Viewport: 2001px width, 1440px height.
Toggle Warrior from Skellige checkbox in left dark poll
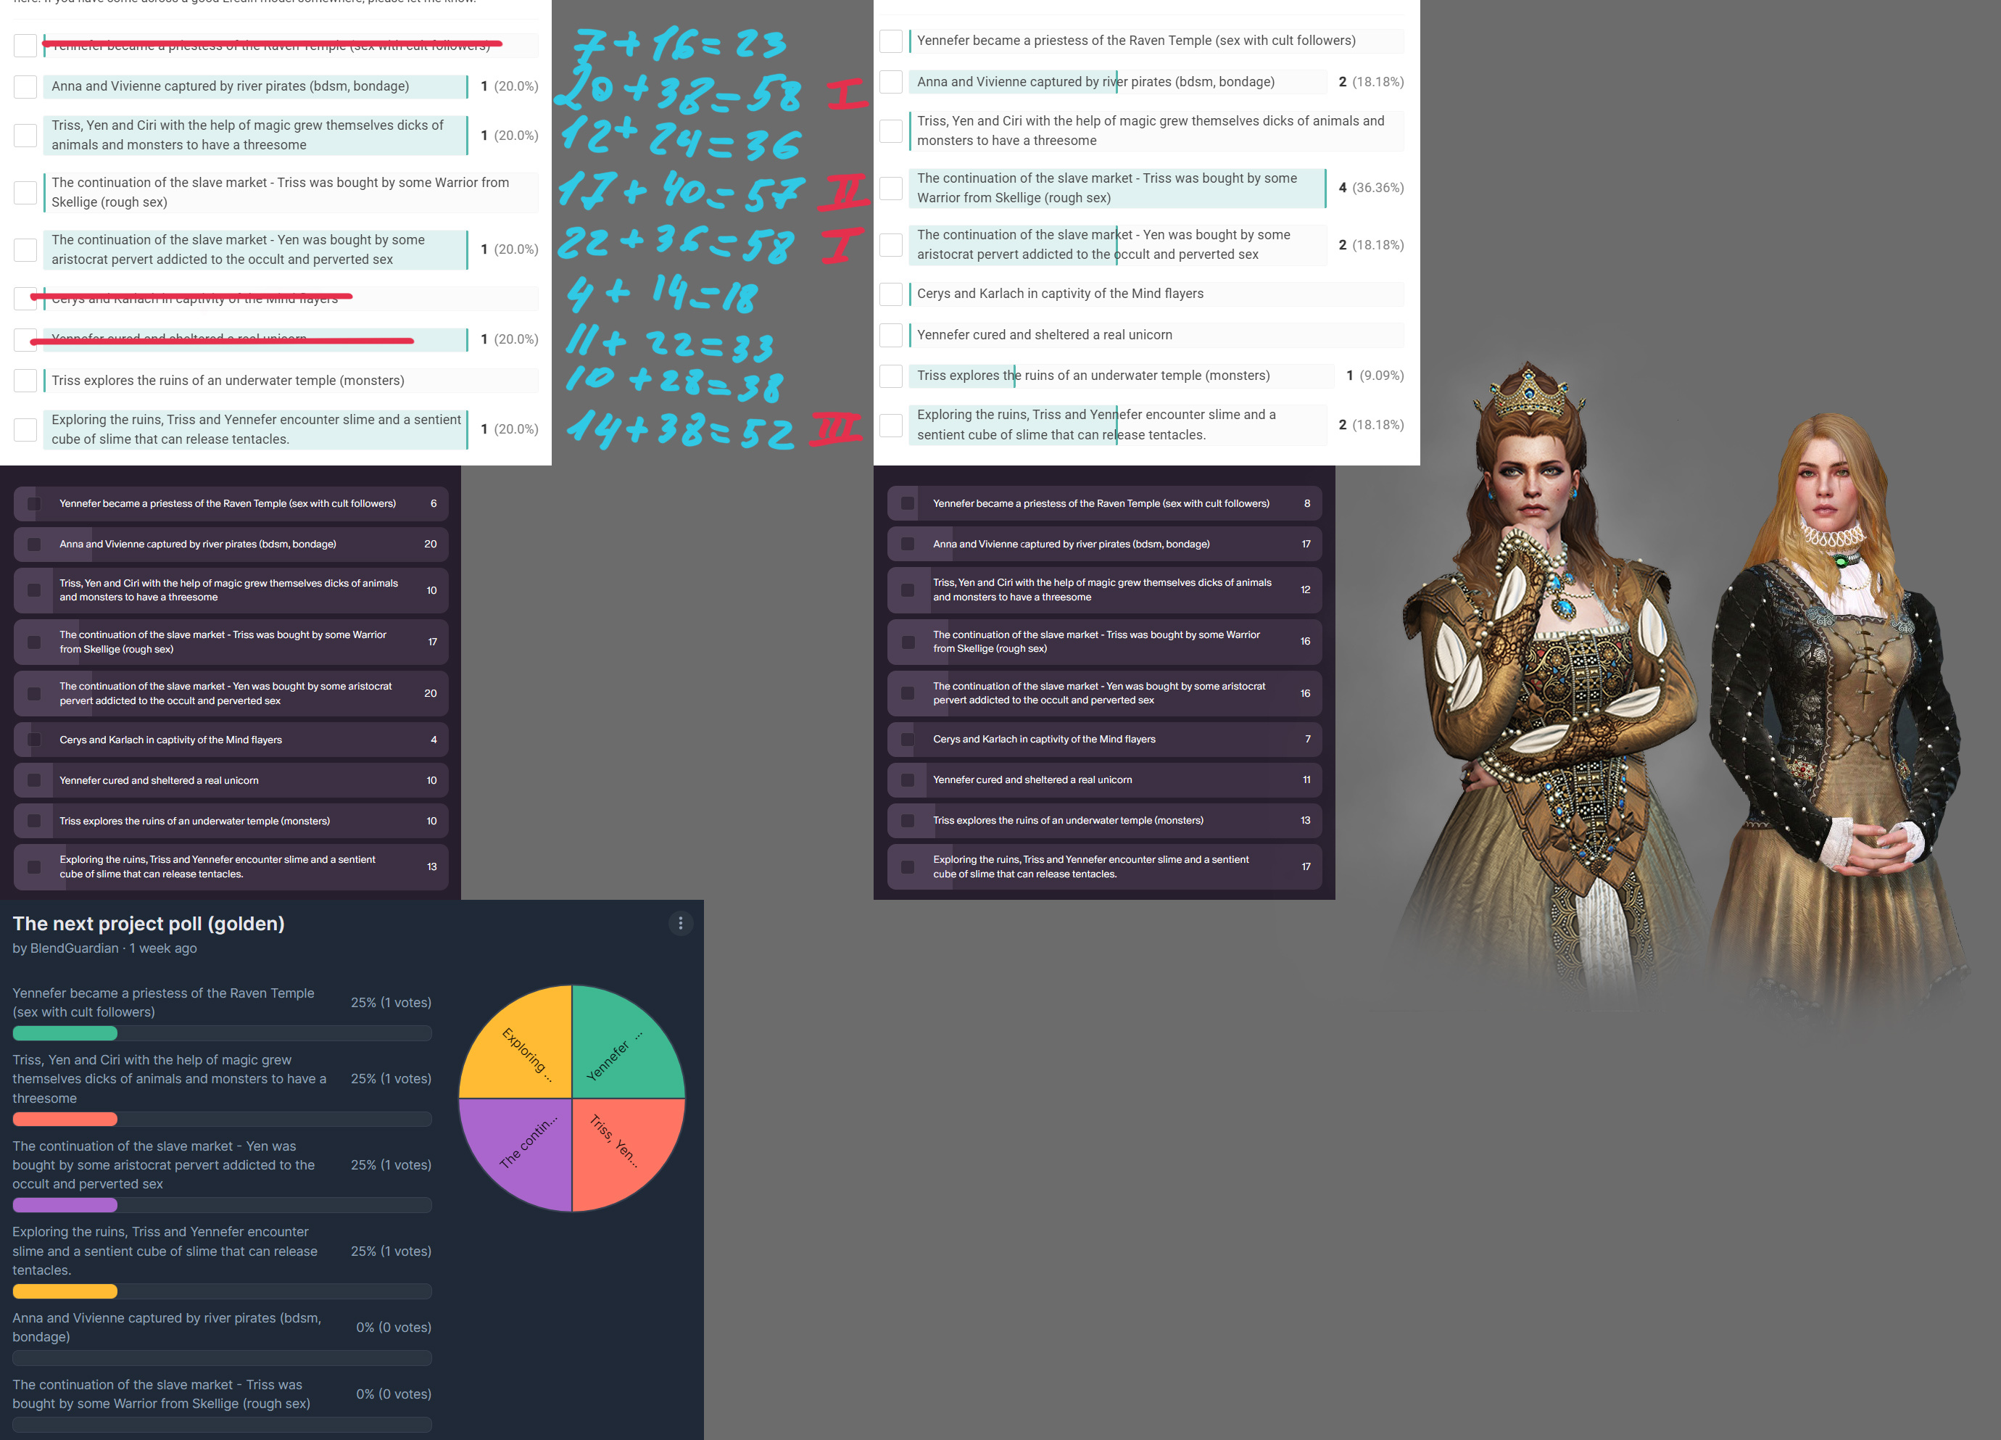pos(33,642)
